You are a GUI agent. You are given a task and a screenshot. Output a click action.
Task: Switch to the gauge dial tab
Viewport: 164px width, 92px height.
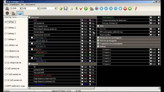coord(7,13)
